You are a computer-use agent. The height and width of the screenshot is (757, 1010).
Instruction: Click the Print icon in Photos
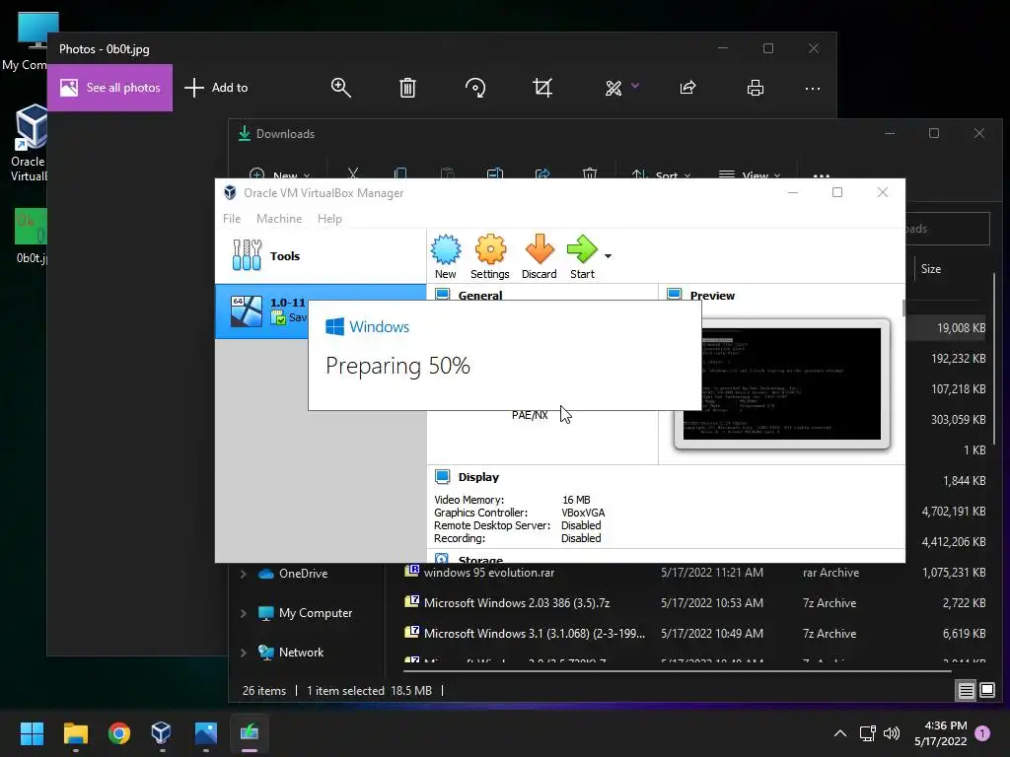(755, 88)
